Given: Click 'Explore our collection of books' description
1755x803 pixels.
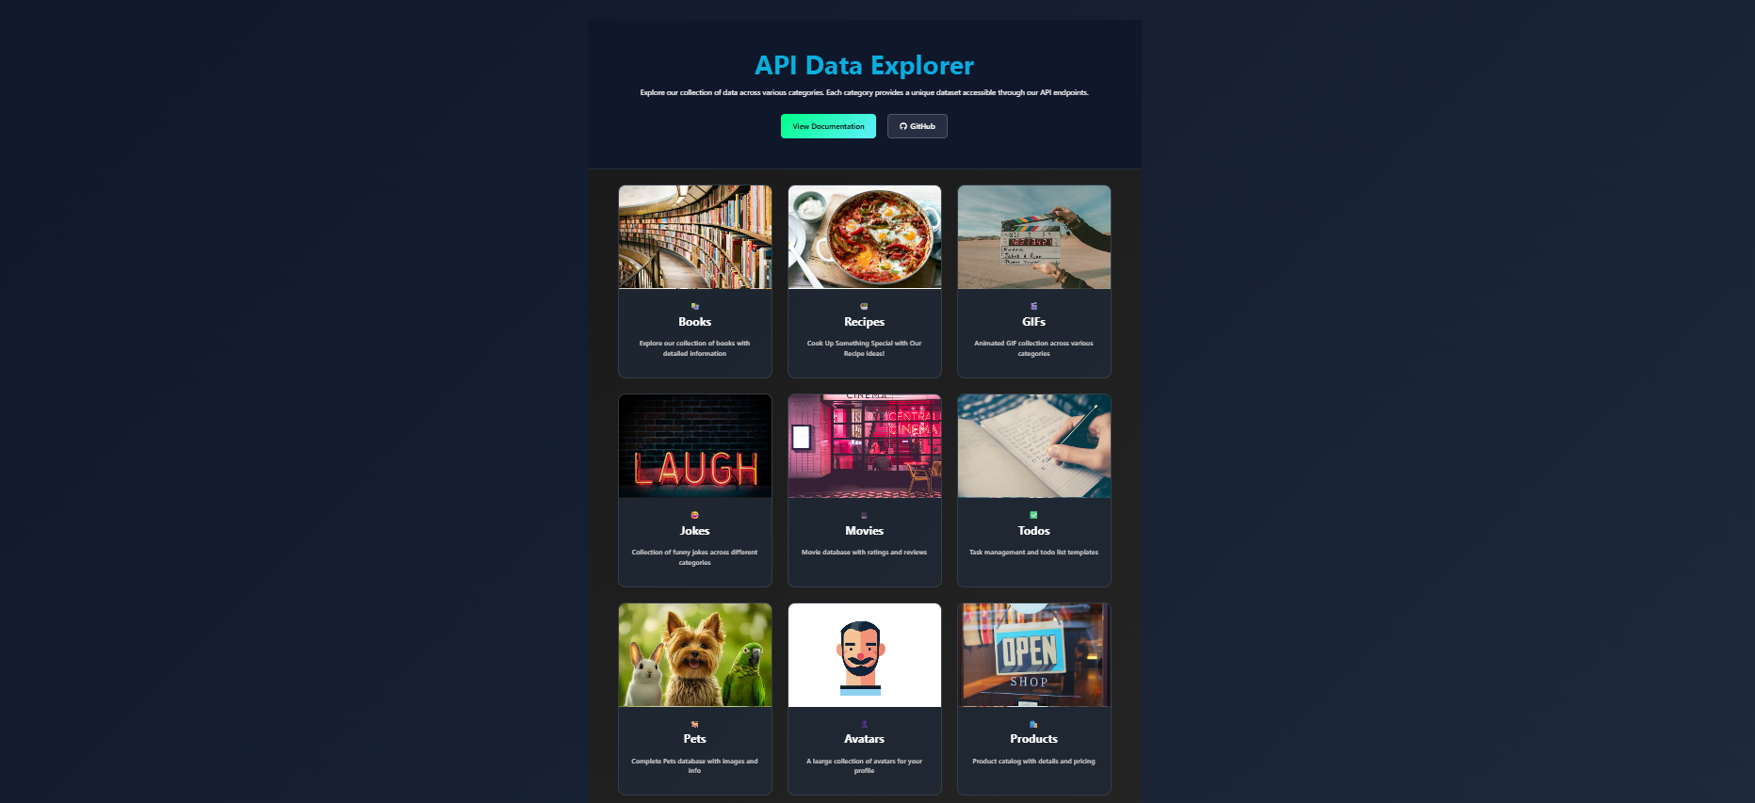Looking at the screenshot, I should pyautogui.click(x=695, y=348).
